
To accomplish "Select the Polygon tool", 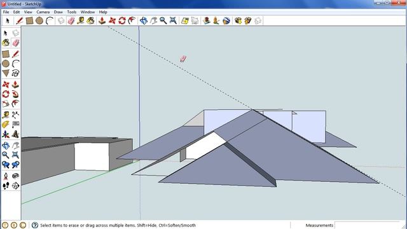I will 6,73.
